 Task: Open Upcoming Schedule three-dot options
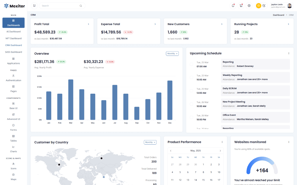pos(289,53)
